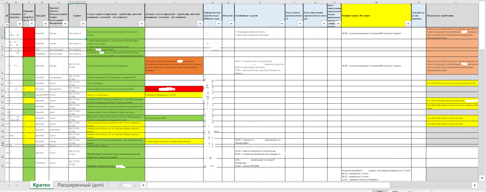
Task: Add a new sheet with plus button
Action: coord(121,185)
